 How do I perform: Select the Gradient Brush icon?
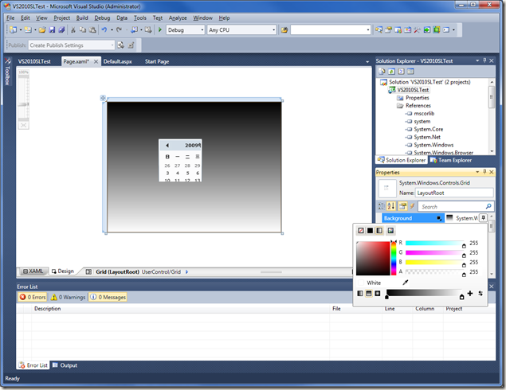click(379, 231)
